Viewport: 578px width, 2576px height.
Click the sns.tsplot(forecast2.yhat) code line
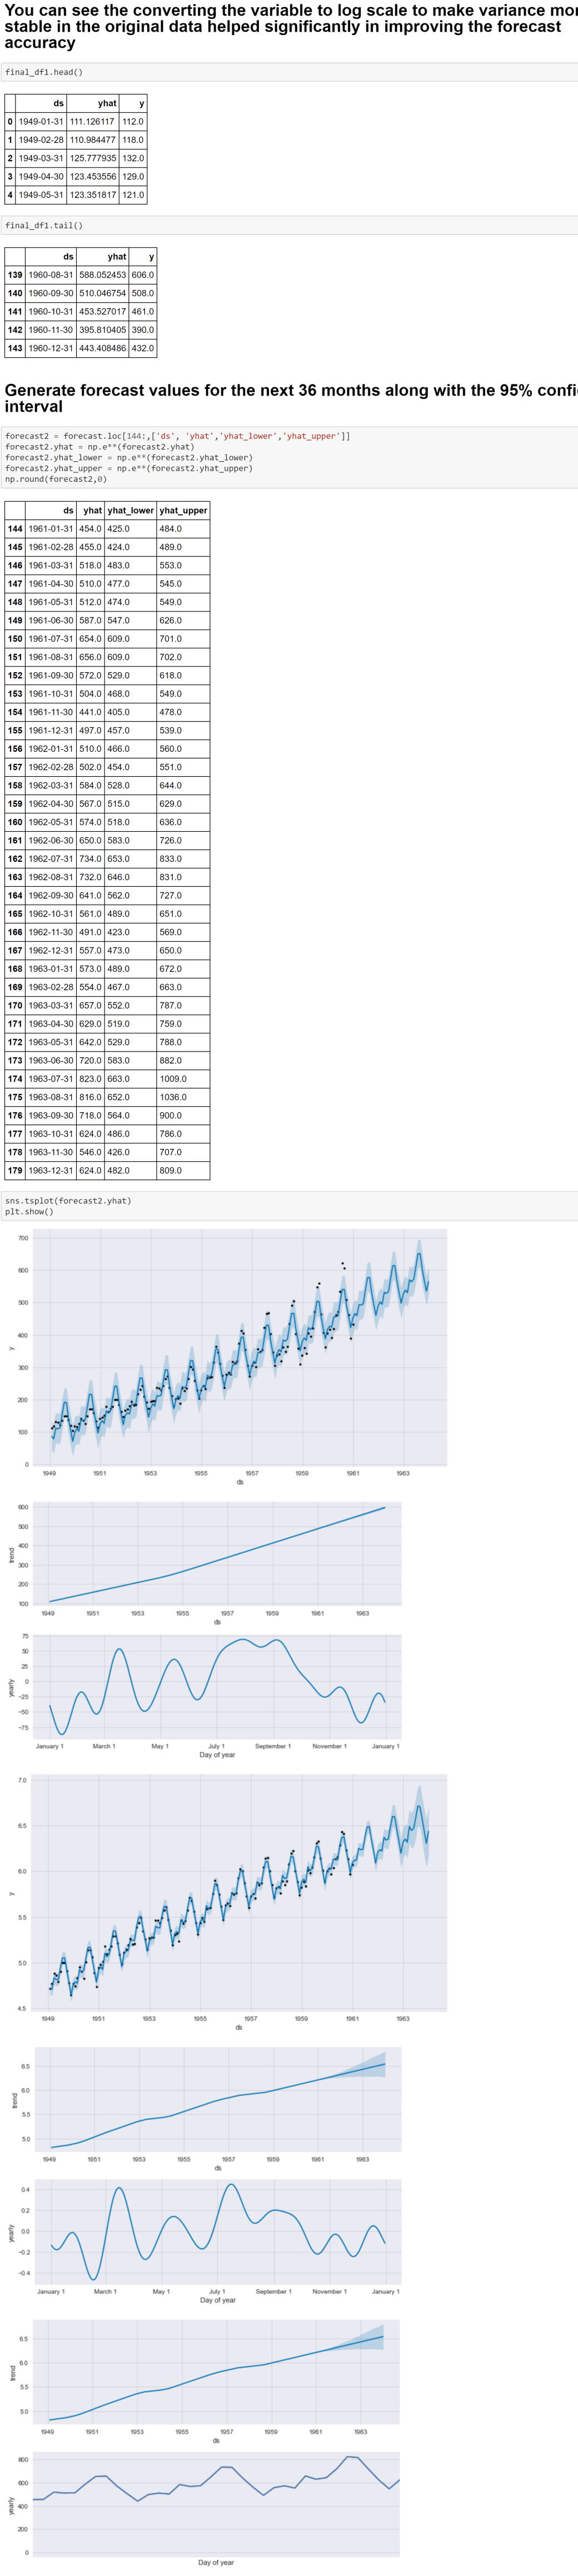click(68, 1200)
